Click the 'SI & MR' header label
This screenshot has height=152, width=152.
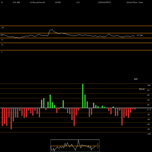click(16, 2)
